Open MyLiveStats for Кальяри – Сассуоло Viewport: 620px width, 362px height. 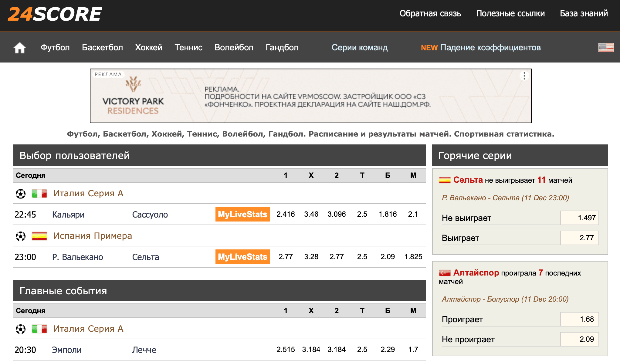tap(242, 215)
